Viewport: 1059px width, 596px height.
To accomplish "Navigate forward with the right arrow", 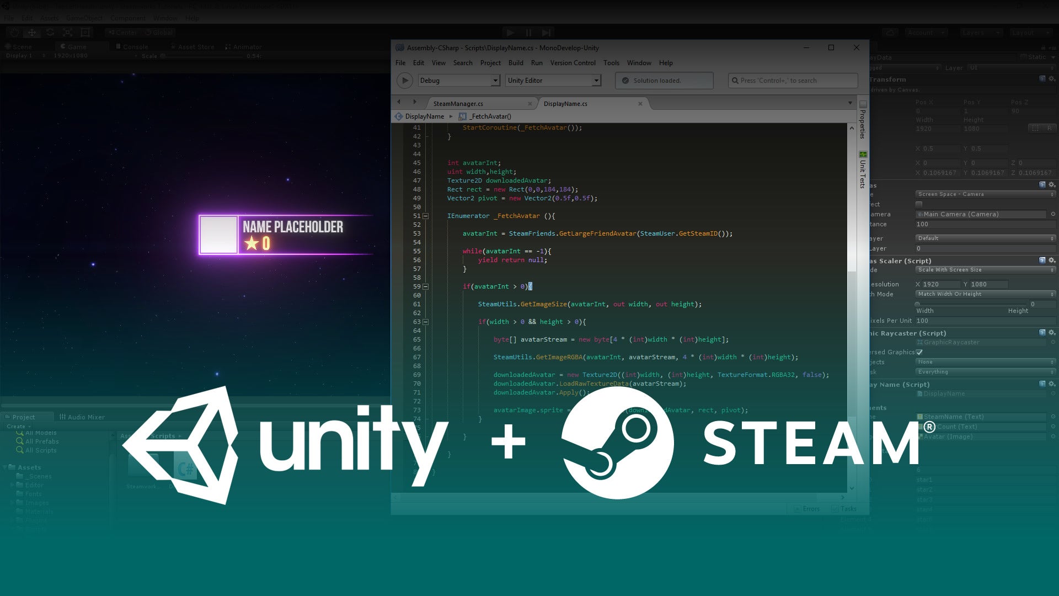I will [x=415, y=102].
